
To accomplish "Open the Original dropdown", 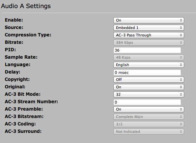I will click(149, 87).
